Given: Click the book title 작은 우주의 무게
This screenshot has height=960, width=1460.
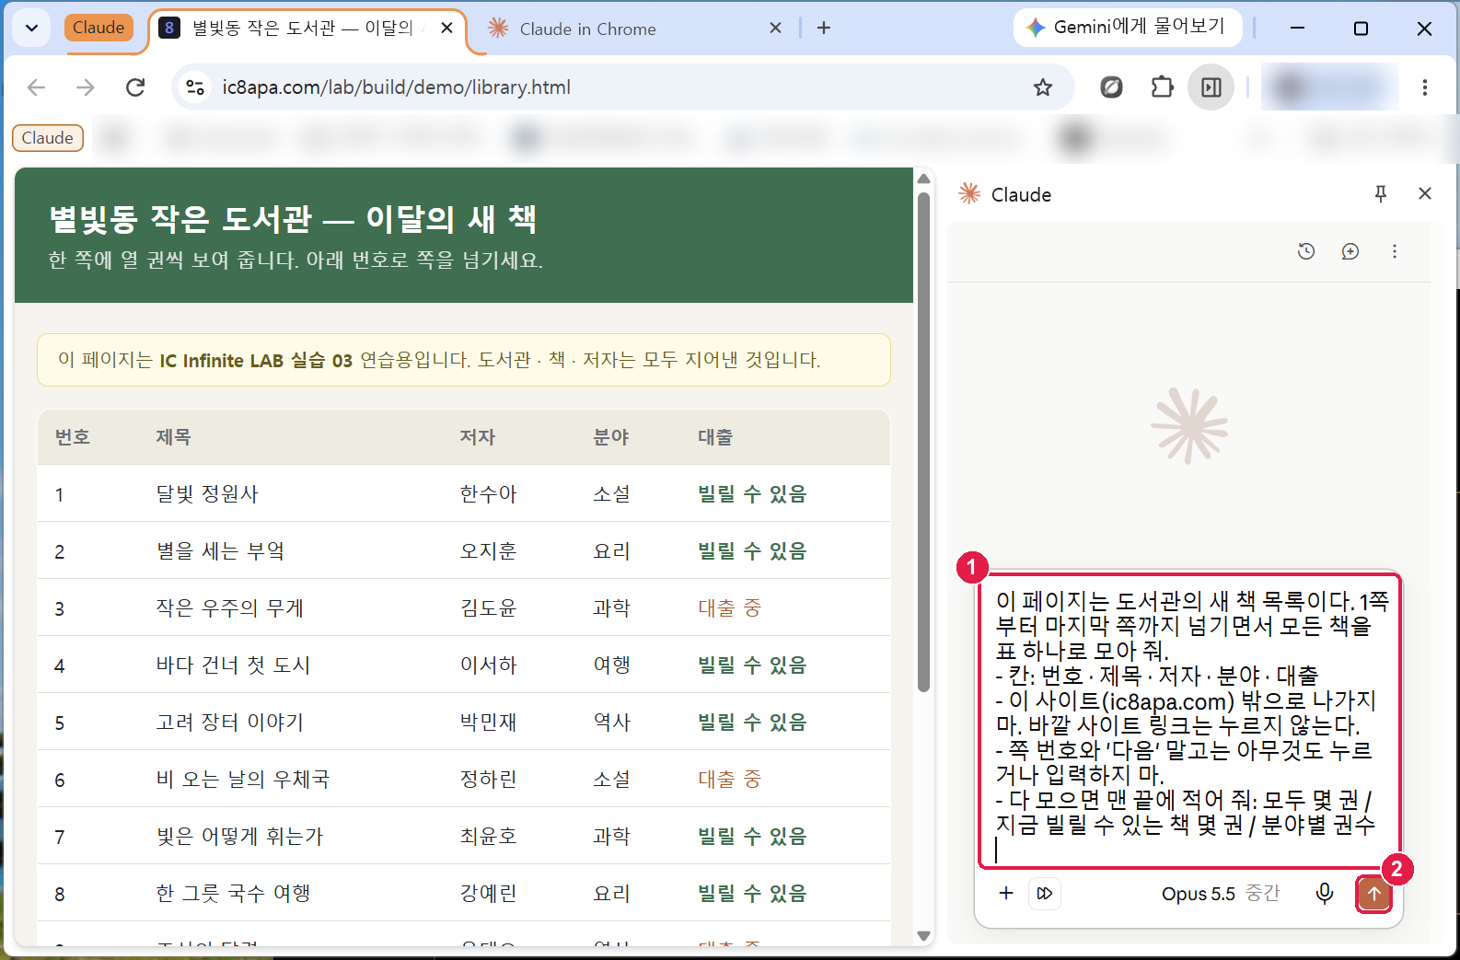Looking at the screenshot, I should coord(230,608).
